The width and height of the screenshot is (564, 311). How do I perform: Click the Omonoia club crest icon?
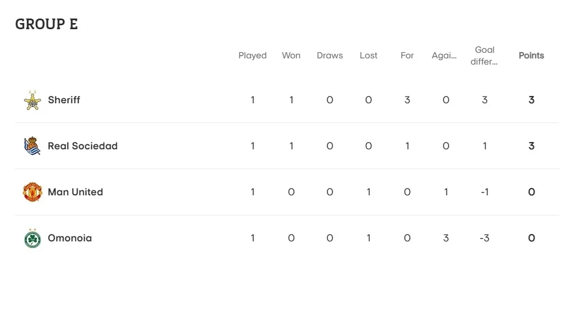click(x=33, y=238)
